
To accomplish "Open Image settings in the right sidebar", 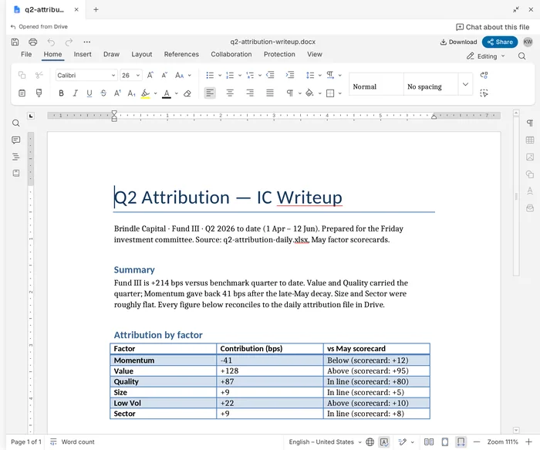I will point(530,157).
